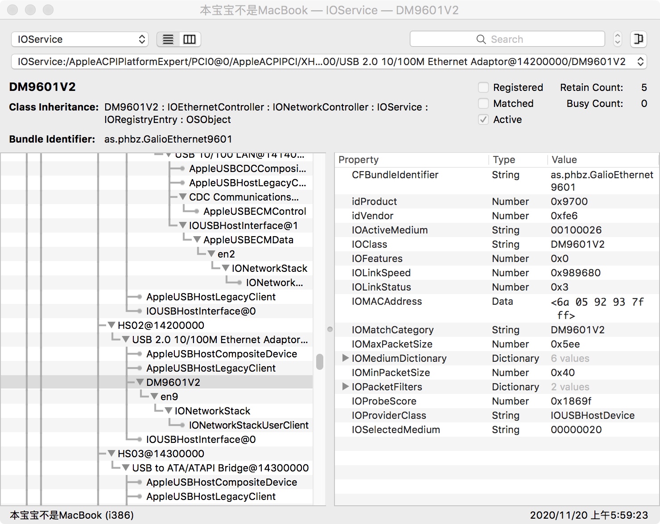Expand the IOPacketFilters property
Image resolution: width=660 pixels, height=524 pixels.
point(345,387)
